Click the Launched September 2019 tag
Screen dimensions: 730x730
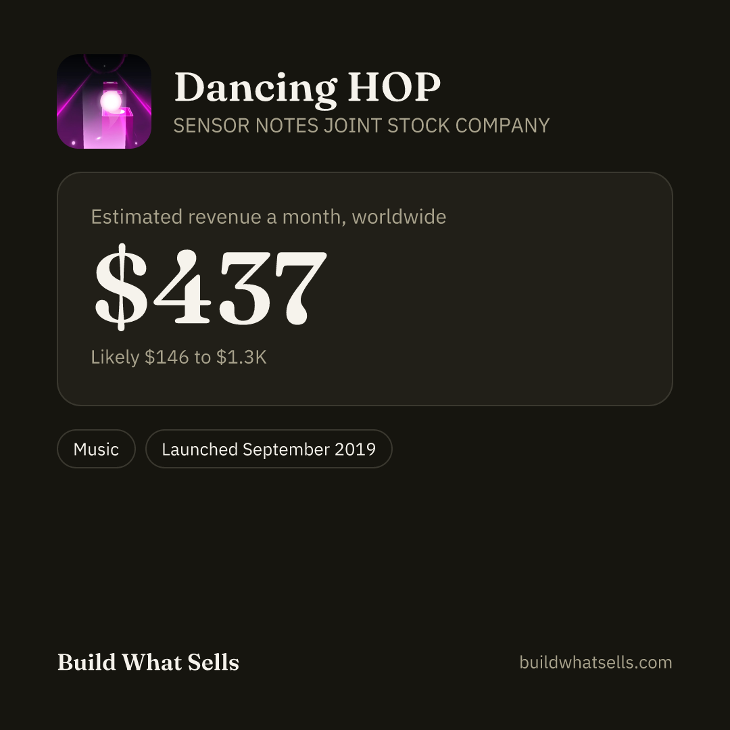point(269,449)
